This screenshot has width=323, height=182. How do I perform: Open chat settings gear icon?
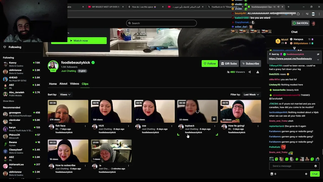(x=306, y=174)
